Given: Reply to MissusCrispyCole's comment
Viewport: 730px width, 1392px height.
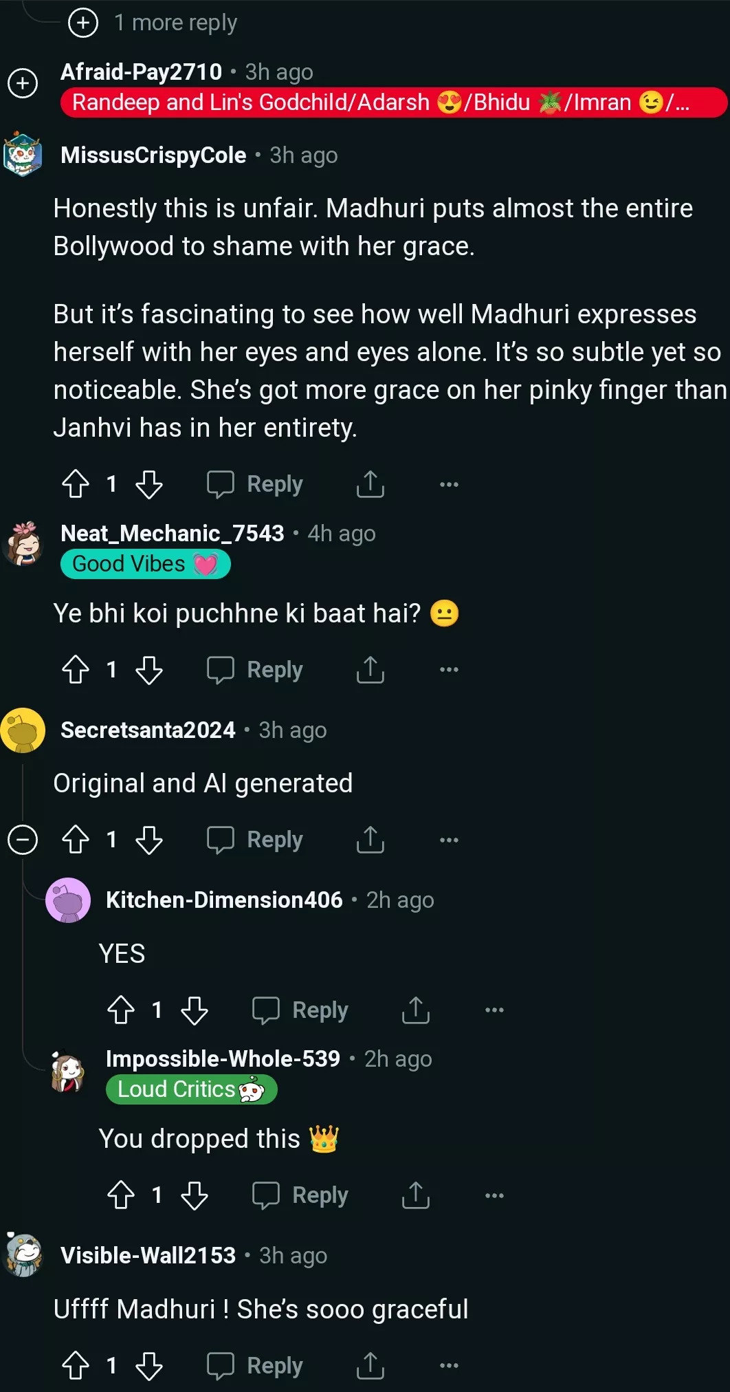Looking at the screenshot, I should tap(255, 484).
